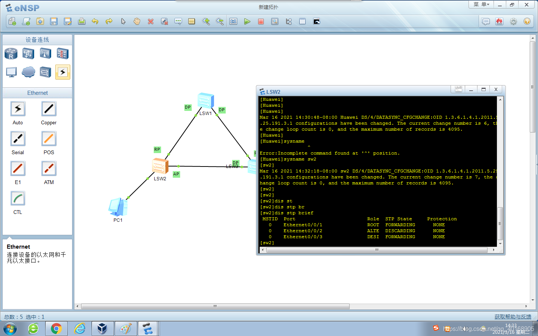Screen dimensions: 538x336
Task: Select the rectangle palette tool
Action: click(x=192, y=21)
